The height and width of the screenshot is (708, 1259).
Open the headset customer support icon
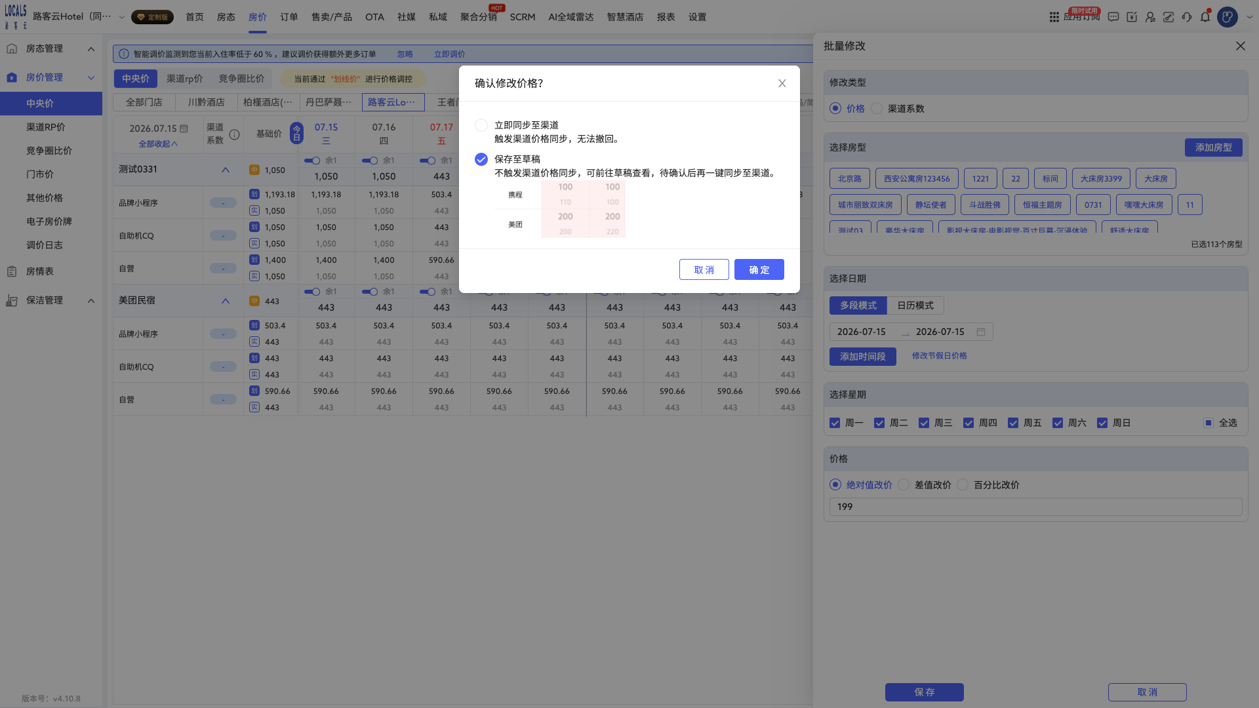pyautogui.click(x=1187, y=17)
